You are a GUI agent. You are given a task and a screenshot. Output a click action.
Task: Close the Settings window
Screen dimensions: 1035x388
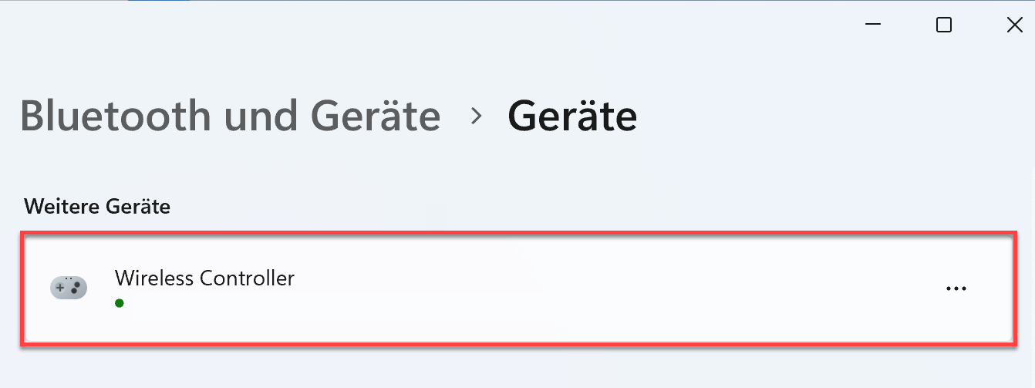tap(1014, 25)
